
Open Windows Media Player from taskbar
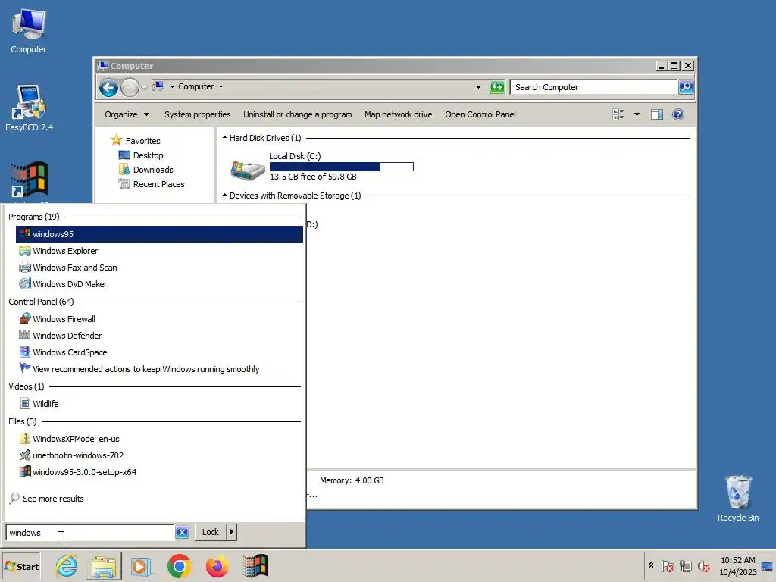pos(141,566)
